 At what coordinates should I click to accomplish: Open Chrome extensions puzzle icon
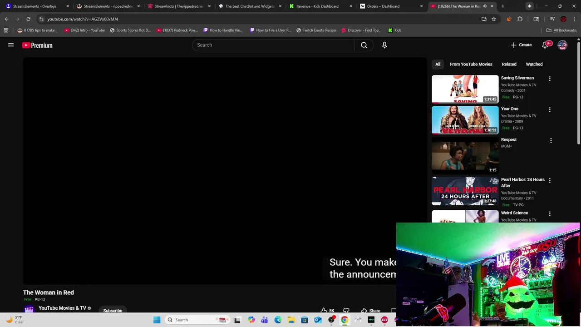pyautogui.click(x=520, y=19)
